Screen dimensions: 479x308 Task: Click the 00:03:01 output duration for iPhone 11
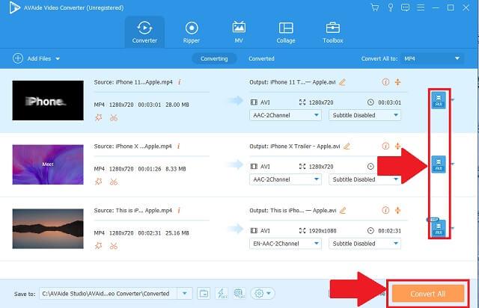[x=389, y=102]
